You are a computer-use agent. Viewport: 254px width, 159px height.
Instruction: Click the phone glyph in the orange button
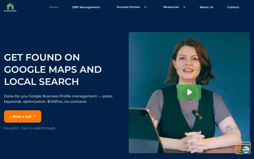click(x=11, y=116)
